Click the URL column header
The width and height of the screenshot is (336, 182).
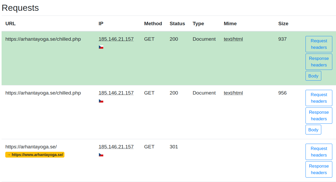10,24
